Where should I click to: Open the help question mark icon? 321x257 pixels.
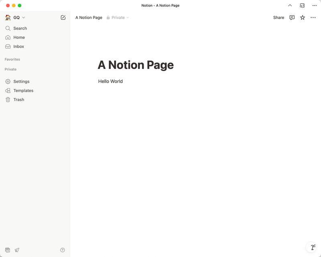pyautogui.click(x=63, y=250)
